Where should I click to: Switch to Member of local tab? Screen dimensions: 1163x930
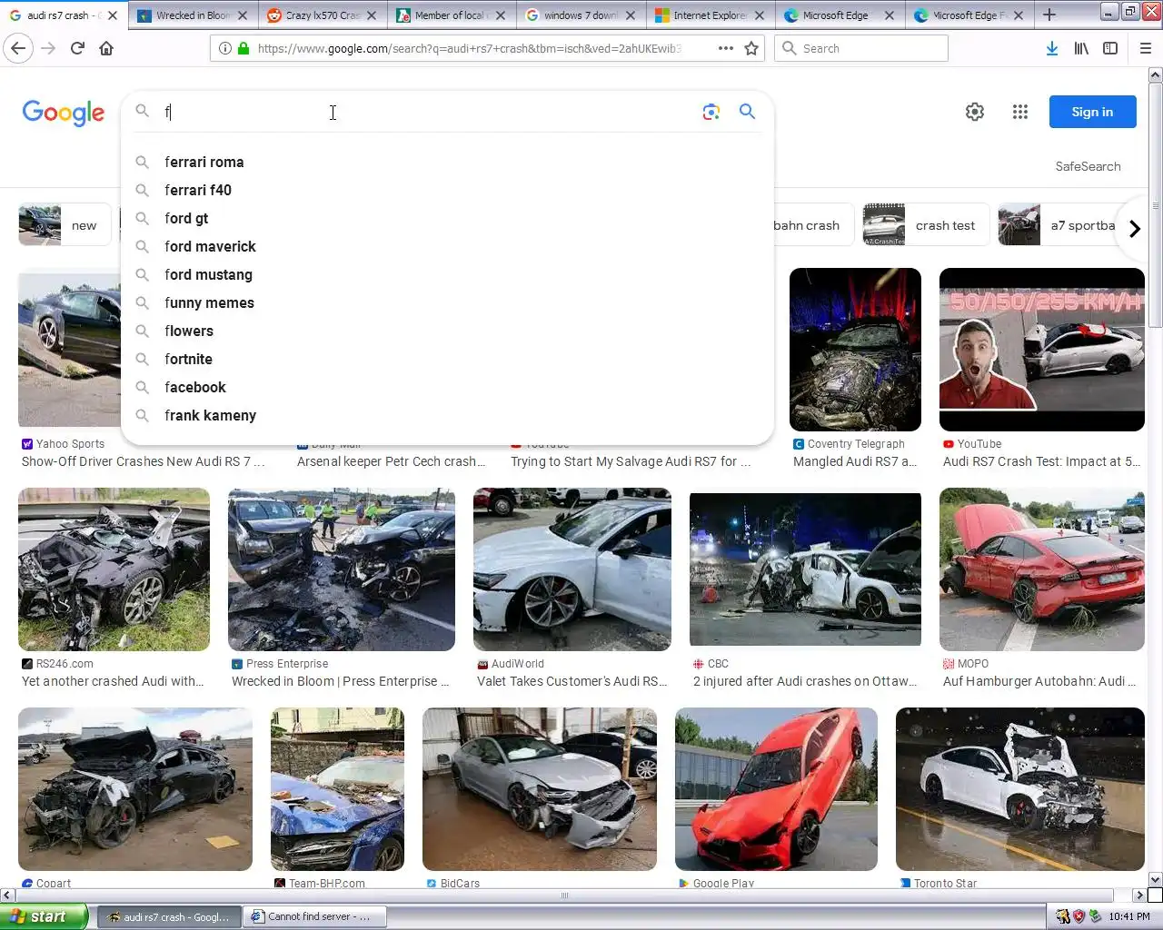click(x=452, y=15)
